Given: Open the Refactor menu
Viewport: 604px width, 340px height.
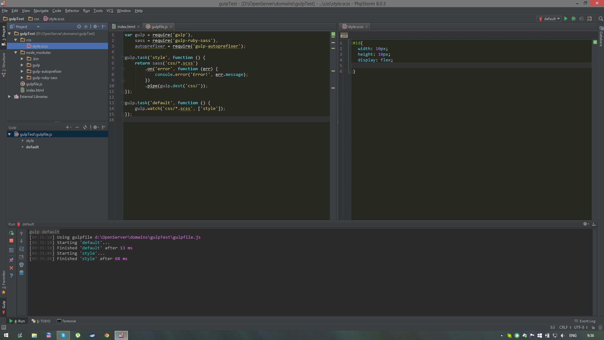Looking at the screenshot, I should 72,11.
